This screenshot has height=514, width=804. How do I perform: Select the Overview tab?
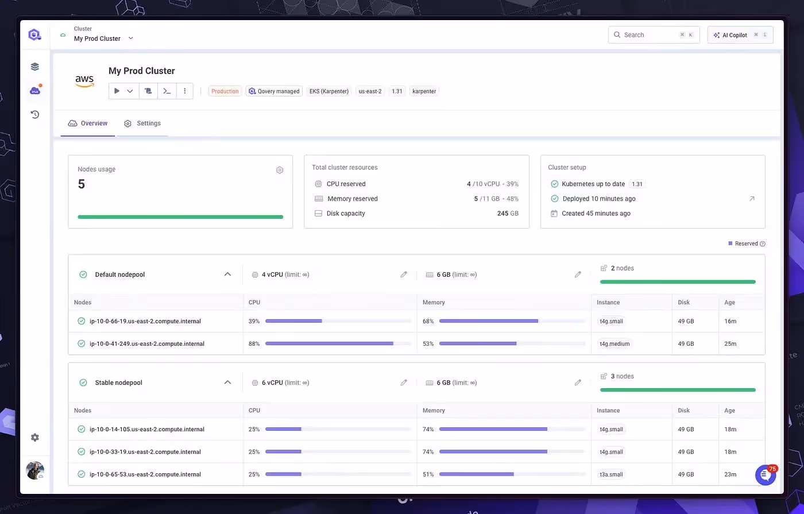pyautogui.click(x=88, y=123)
